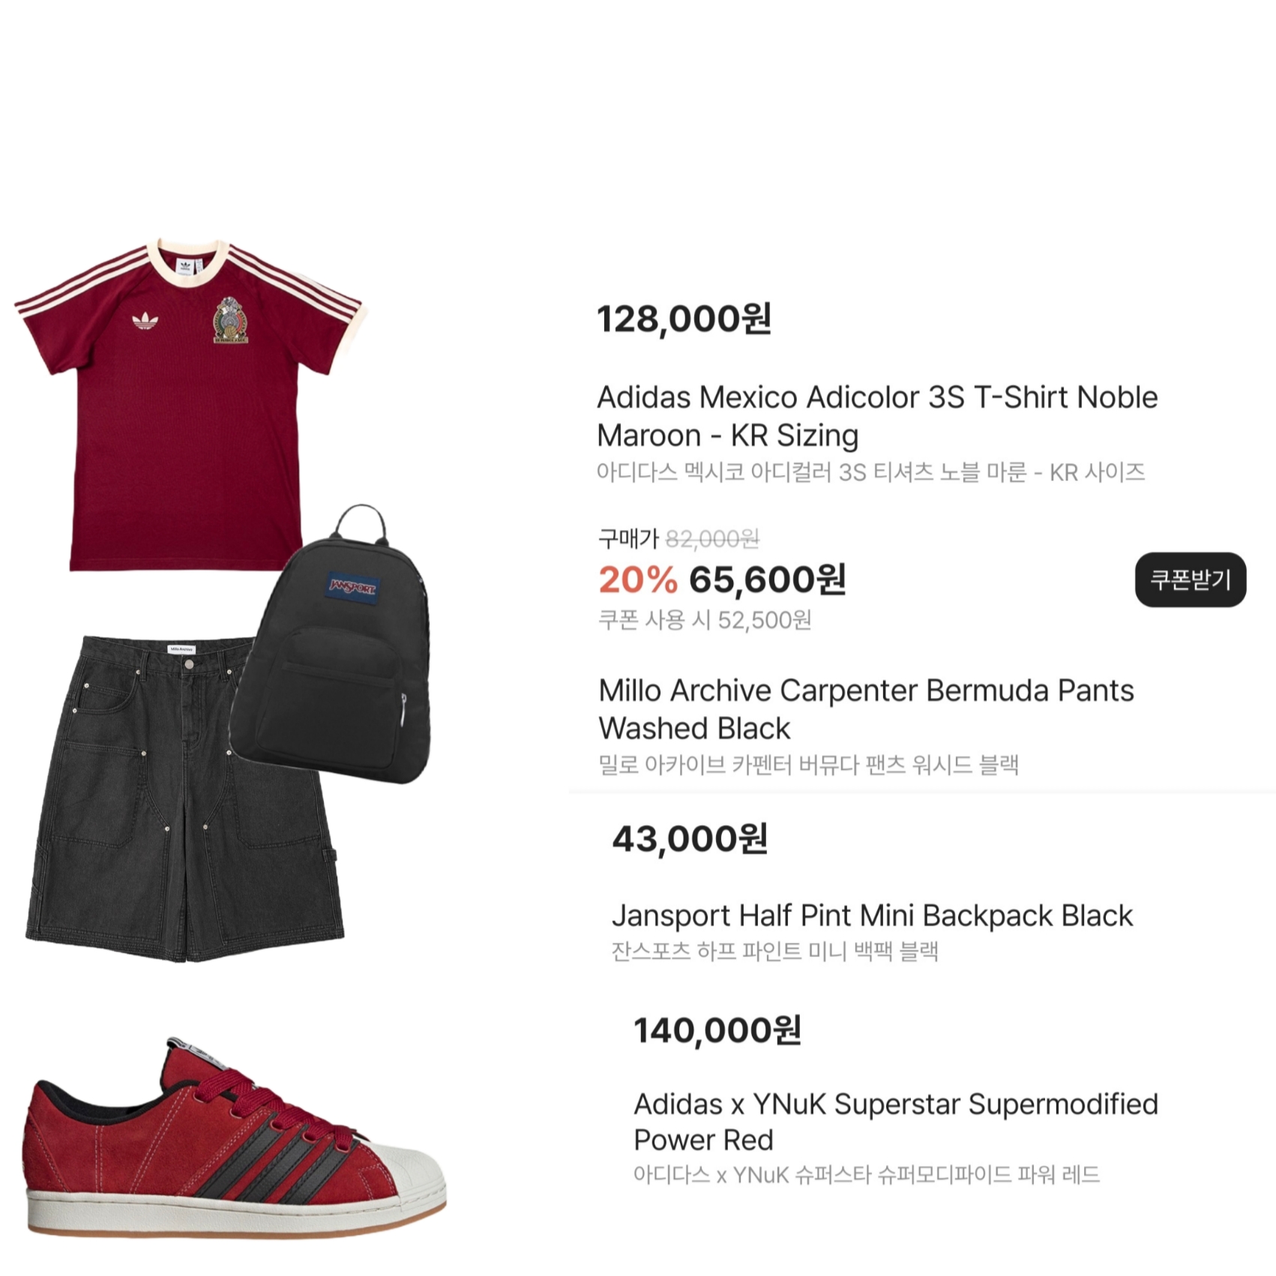Click the 43,000원 backpack price
The height and width of the screenshot is (1276, 1276).
[x=690, y=839]
